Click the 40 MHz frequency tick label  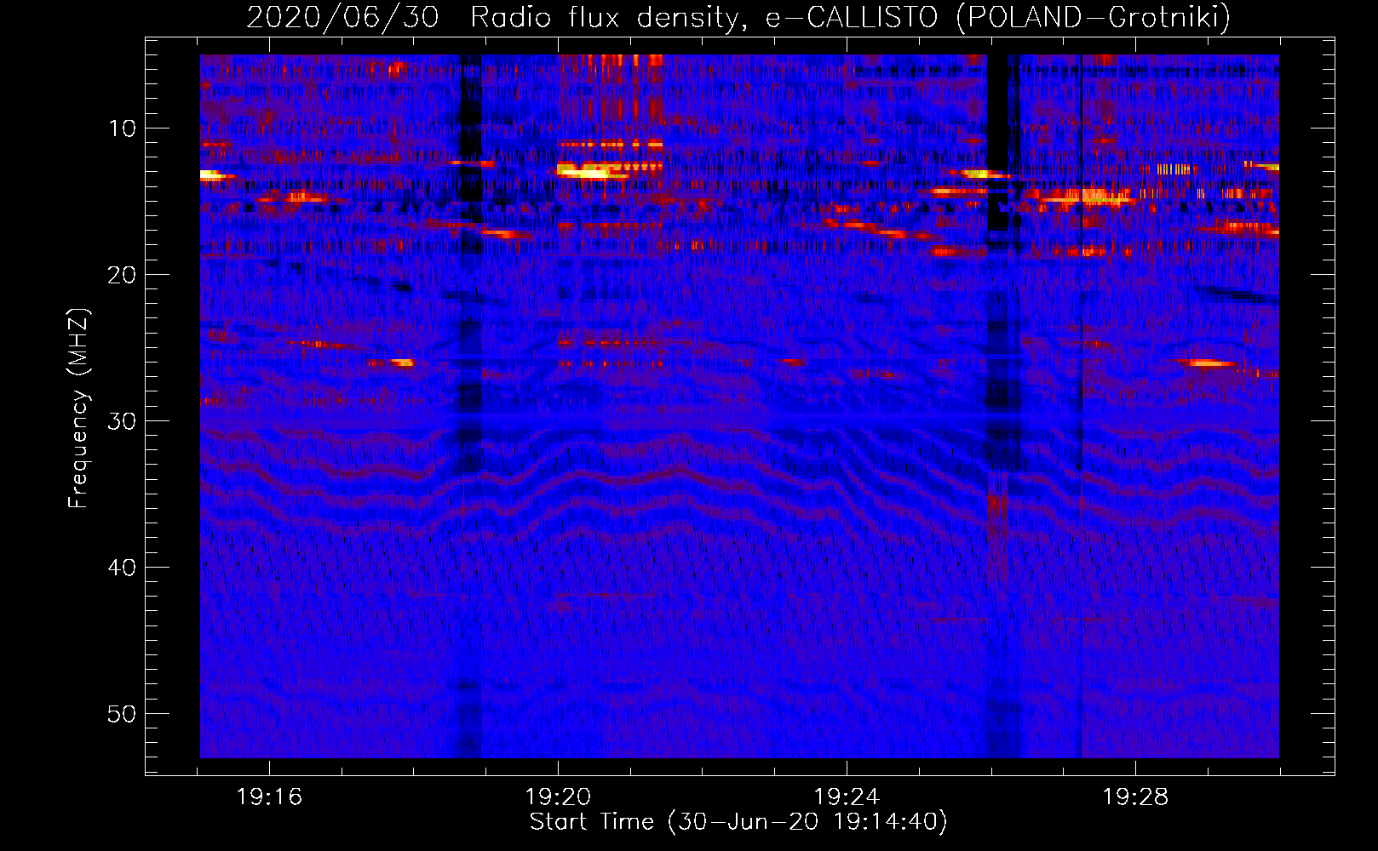[x=123, y=568]
